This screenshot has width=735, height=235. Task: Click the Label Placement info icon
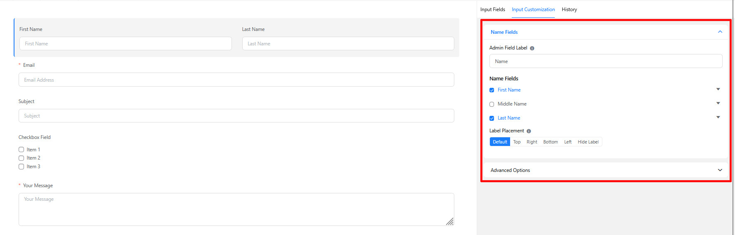pos(529,131)
